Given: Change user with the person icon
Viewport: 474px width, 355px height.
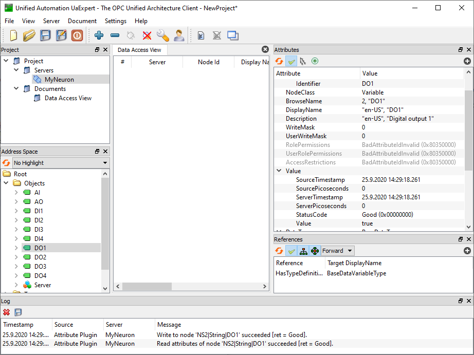Looking at the screenshot, I should (x=179, y=35).
